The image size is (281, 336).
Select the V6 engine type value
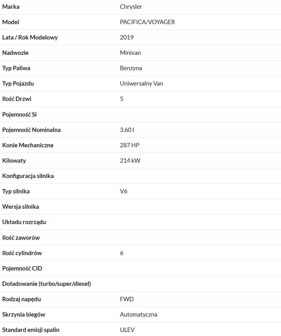click(124, 191)
